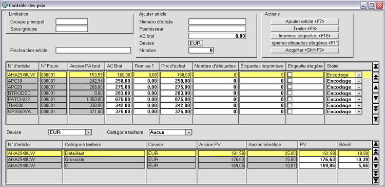Click Imprimer étiquettes <F10> button
This screenshot has width=385, height=187.
point(305,36)
